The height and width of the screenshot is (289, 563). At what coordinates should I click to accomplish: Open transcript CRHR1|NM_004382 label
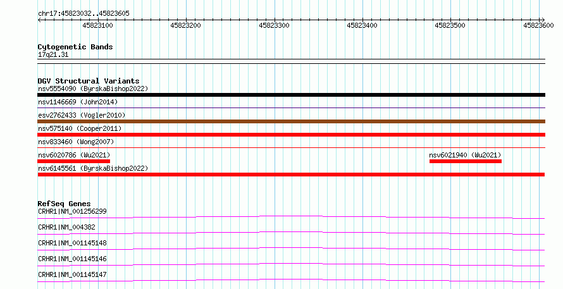[66, 227]
